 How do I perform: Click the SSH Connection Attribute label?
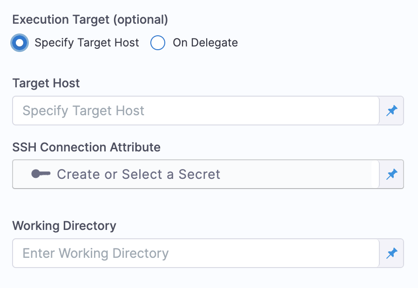[x=86, y=147]
